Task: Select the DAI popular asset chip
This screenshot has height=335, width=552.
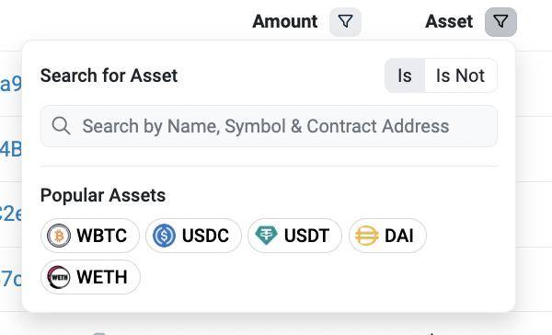Action: point(387,236)
